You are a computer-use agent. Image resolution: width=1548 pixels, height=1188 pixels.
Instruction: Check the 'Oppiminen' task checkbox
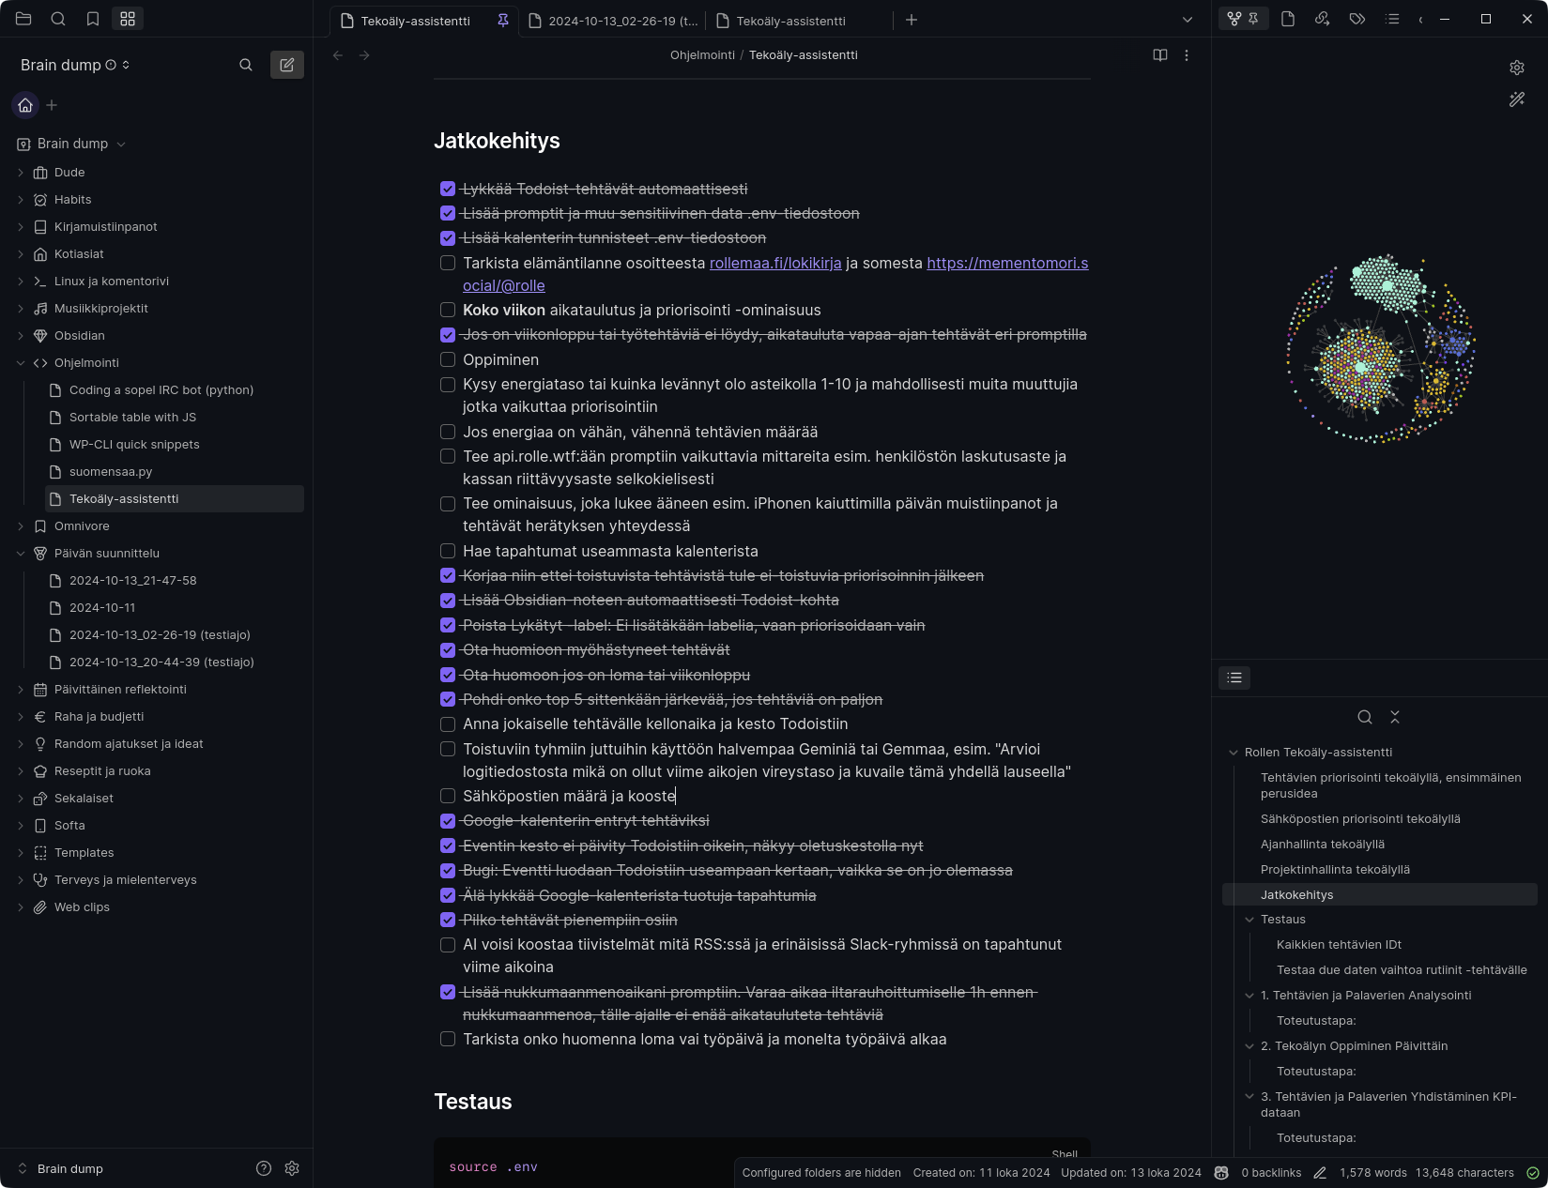pyautogui.click(x=448, y=359)
